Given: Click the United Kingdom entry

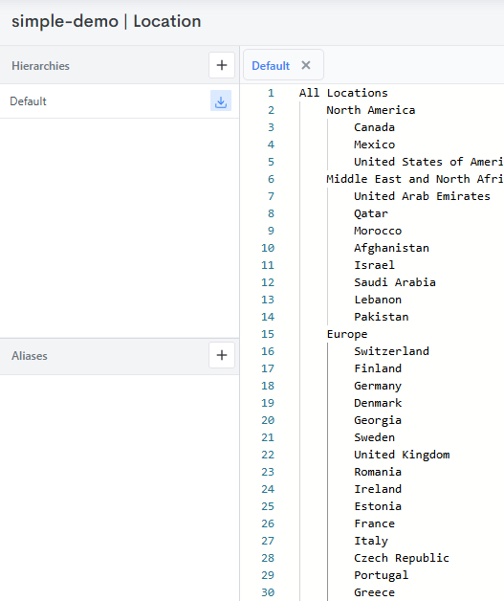Looking at the screenshot, I should (402, 455).
